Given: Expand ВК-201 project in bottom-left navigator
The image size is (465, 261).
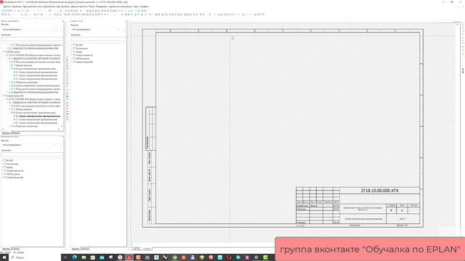Looking at the screenshot, I should click(x=3, y=161).
